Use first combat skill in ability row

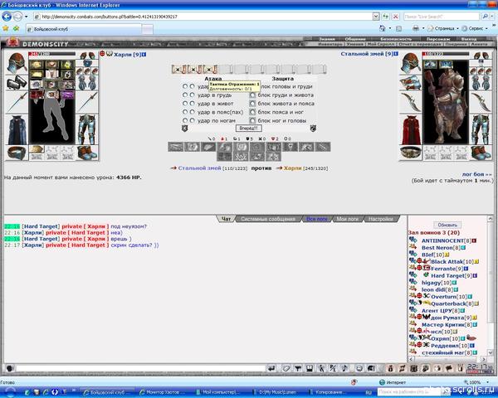[176, 147]
